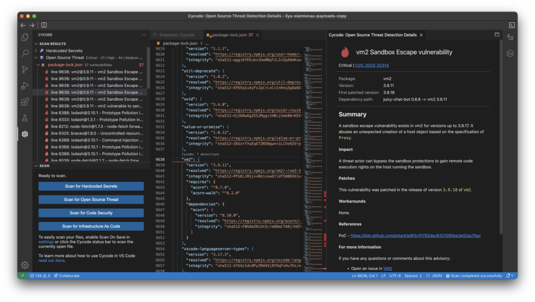This screenshot has width=535, height=302.
Task: Expand the Hardcoded Secrets node
Action: (36, 51)
